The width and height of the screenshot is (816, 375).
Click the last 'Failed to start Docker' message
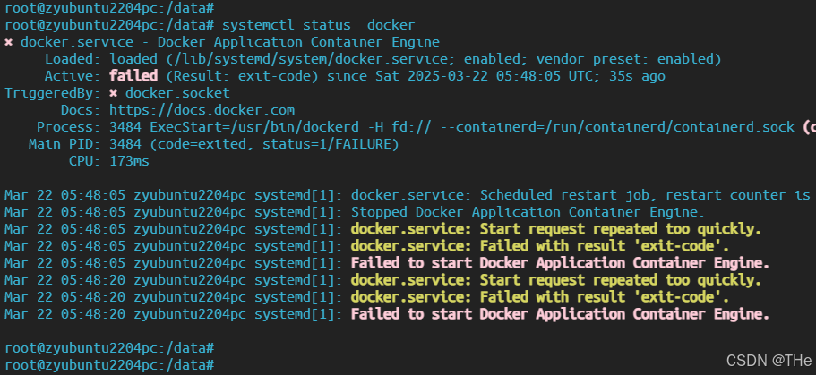[560, 313]
